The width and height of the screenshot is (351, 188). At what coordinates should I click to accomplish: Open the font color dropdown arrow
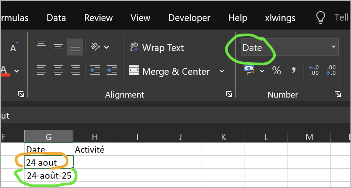17,71
